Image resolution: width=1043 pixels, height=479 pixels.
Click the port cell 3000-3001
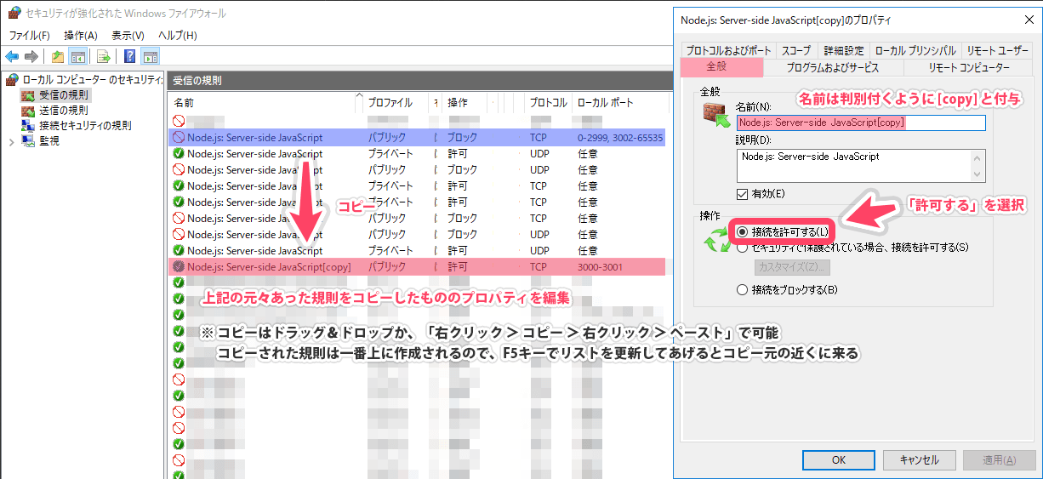click(x=600, y=266)
